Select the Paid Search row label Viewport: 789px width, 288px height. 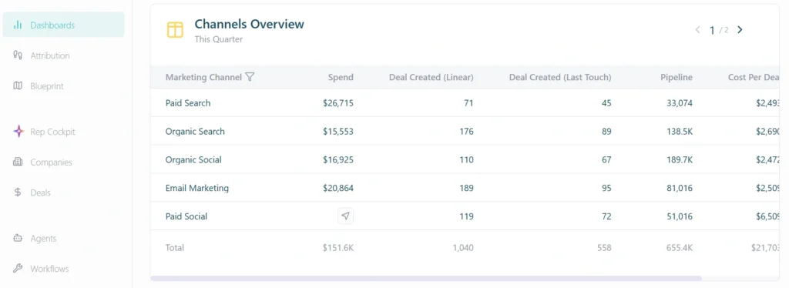click(188, 103)
